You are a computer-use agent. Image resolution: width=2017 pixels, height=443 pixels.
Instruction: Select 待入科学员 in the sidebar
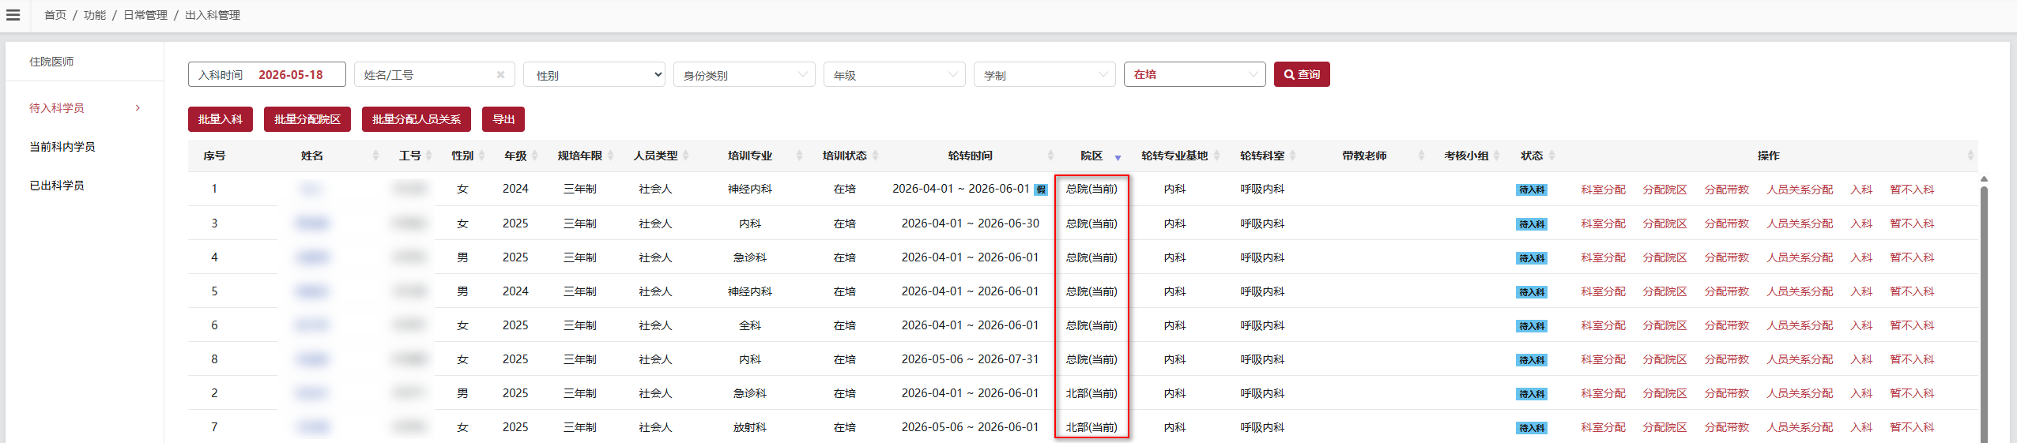click(x=57, y=107)
